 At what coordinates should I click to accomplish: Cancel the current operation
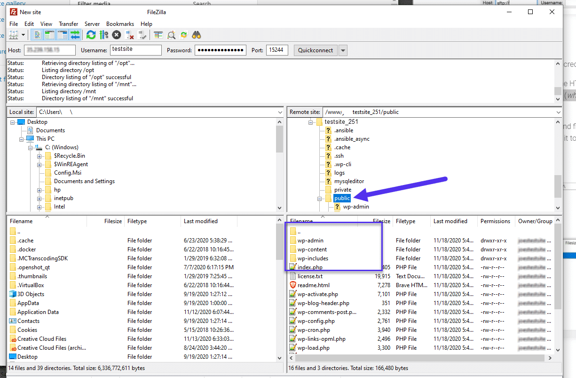116,34
